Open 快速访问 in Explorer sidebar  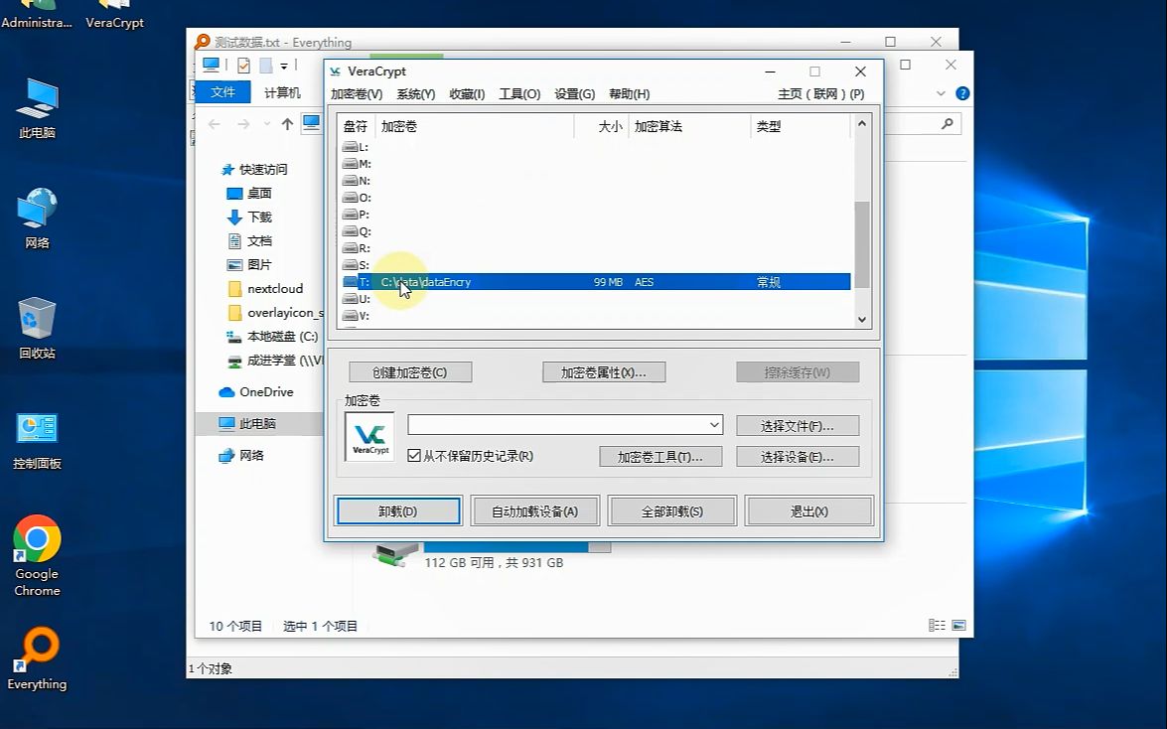(x=254, y=170)
